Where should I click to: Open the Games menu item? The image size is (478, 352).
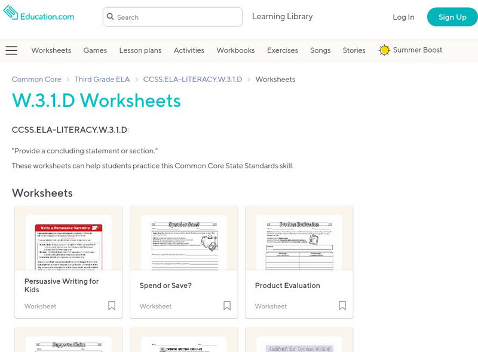(x=95, y=50)
